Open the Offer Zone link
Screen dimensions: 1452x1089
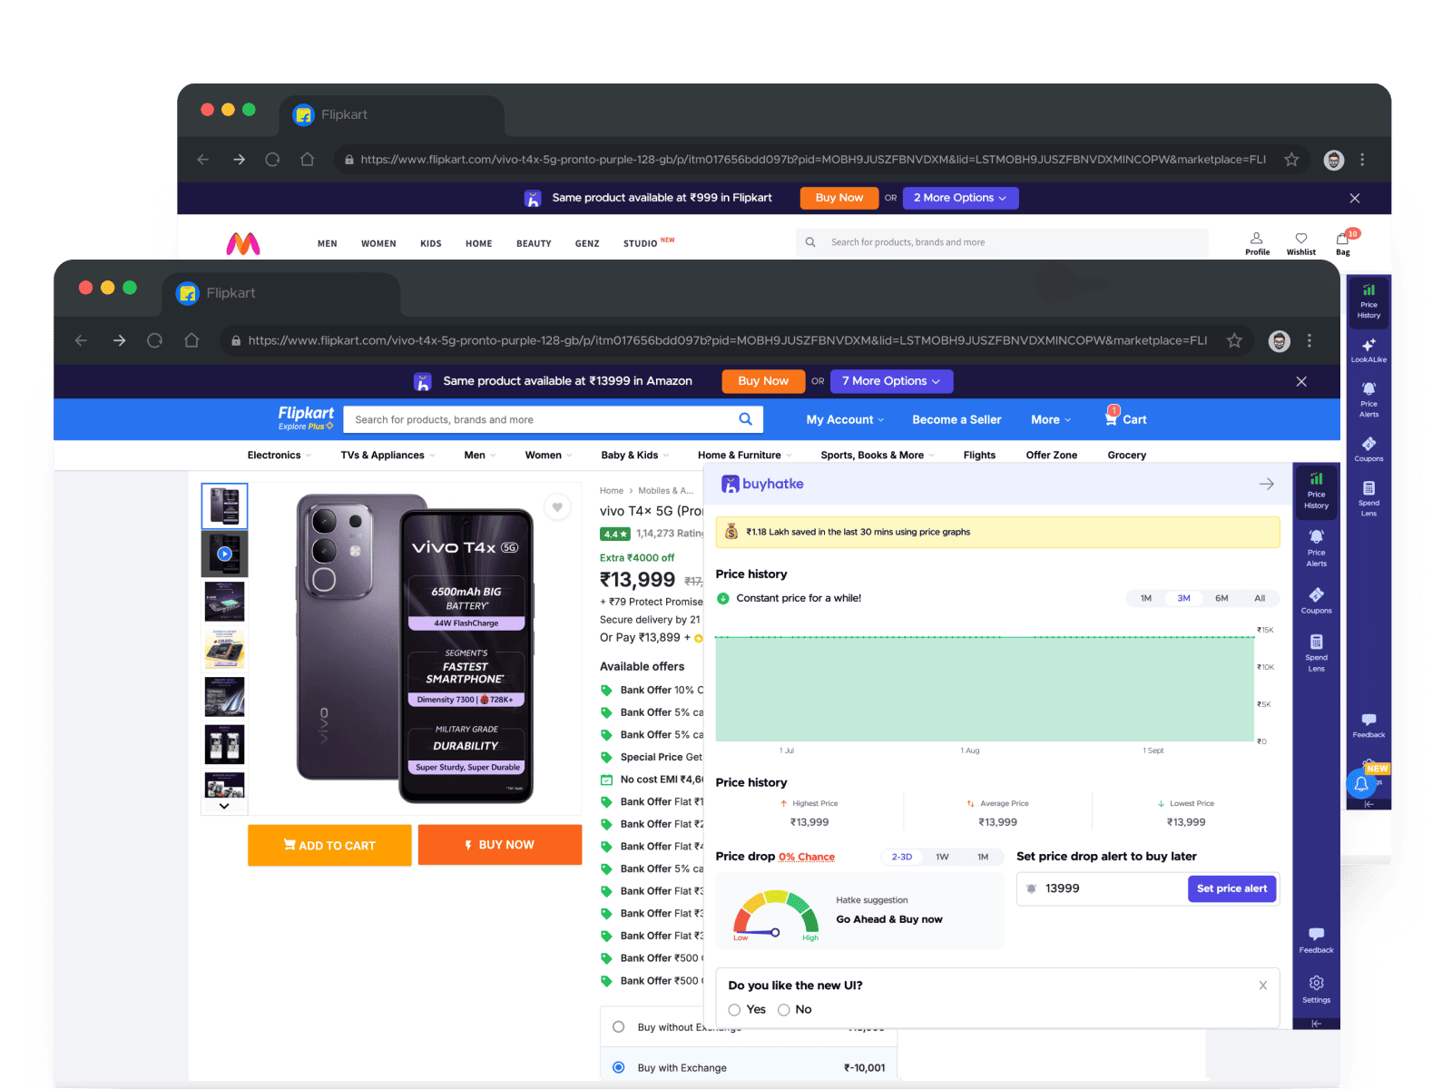[1052, 455]
